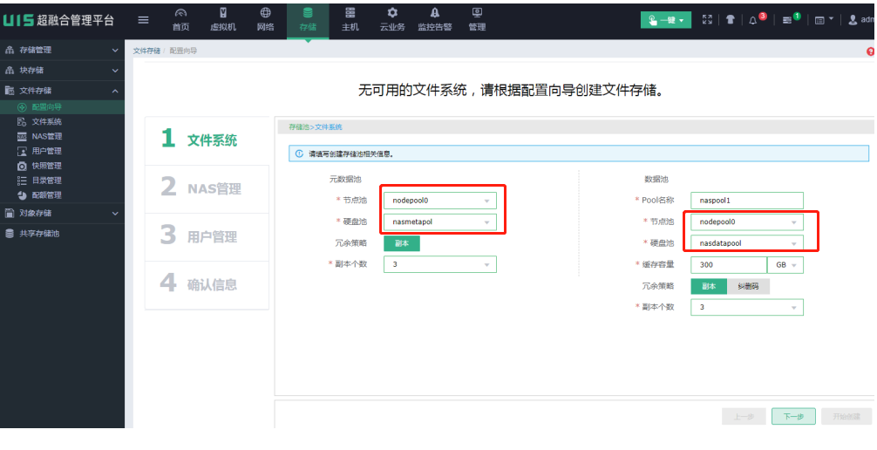Open the 管理 top navigation item
The height and width of the screenshot is (450, 877).
(477, 20)
